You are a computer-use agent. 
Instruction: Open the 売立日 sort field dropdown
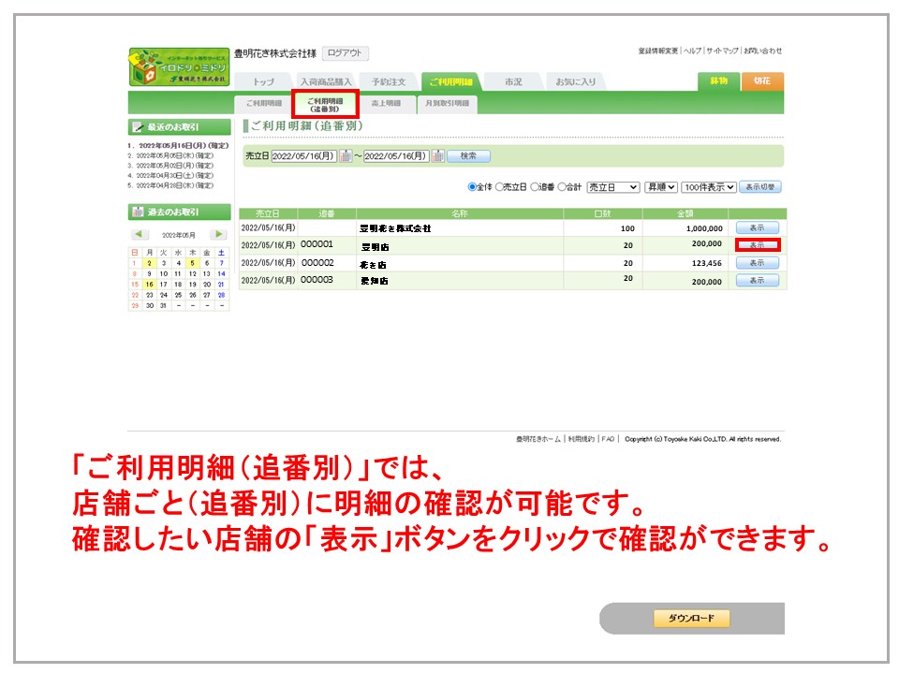(x=612, y=187)
